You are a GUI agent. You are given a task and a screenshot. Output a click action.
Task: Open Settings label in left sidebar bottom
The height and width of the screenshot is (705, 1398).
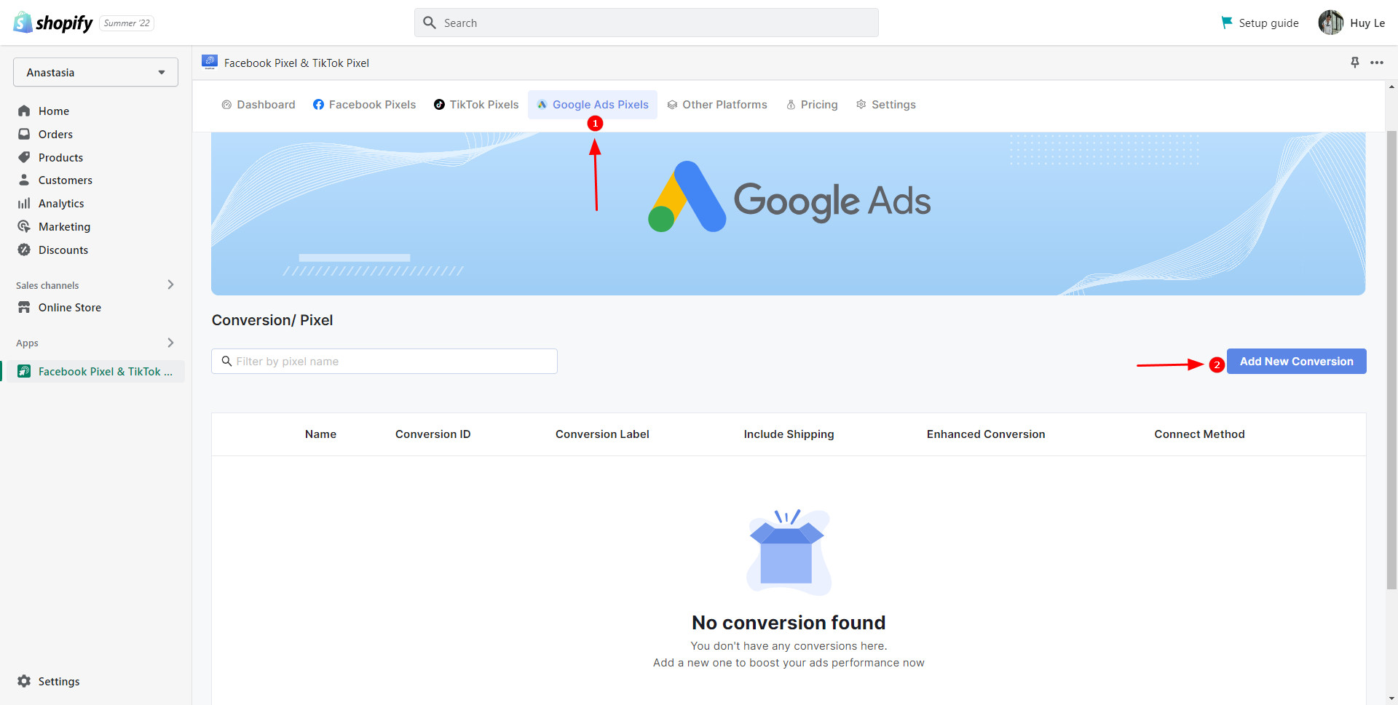pyautogui.click(x=59, y=681)
